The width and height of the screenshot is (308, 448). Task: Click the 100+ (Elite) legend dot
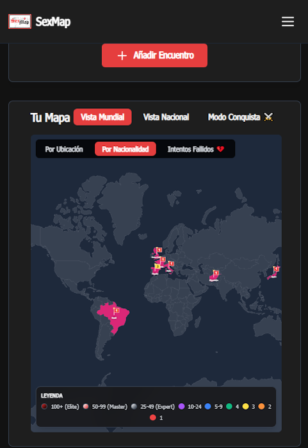pyautogui.click(x=44, y=406)
